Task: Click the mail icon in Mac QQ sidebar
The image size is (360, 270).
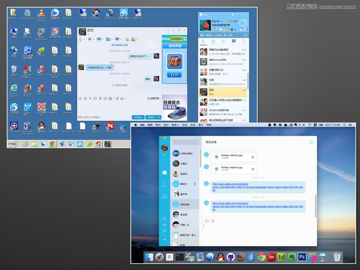Action: (x=165, y=219)
